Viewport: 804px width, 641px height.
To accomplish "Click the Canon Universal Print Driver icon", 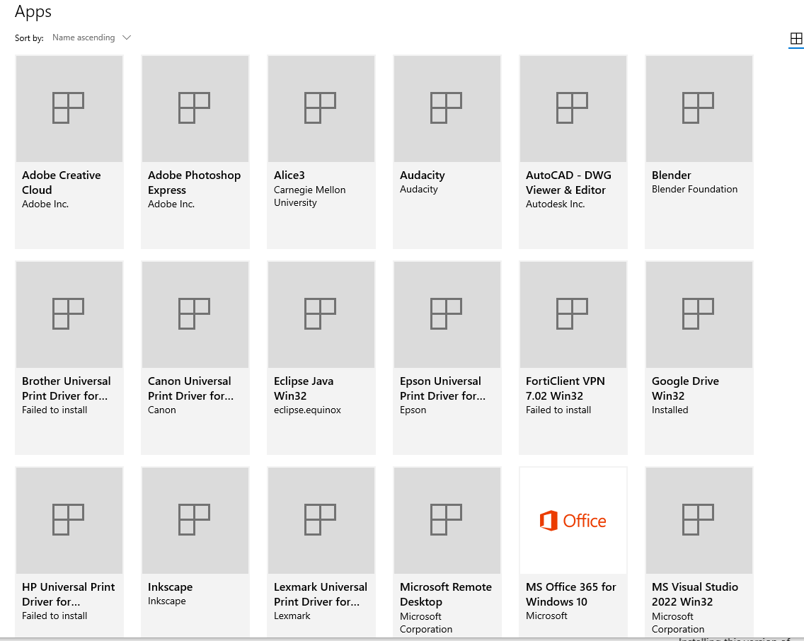I will 195,315.
